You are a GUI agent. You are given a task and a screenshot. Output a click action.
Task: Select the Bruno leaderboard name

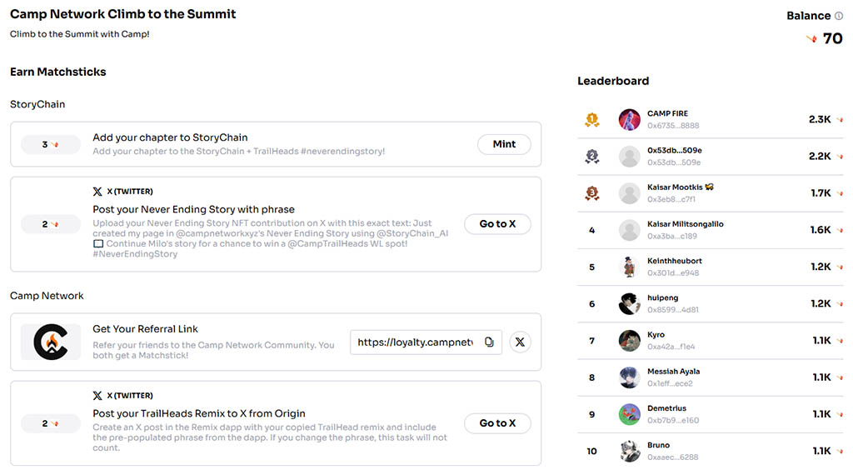pyautogui.click(x=658, y=445)
